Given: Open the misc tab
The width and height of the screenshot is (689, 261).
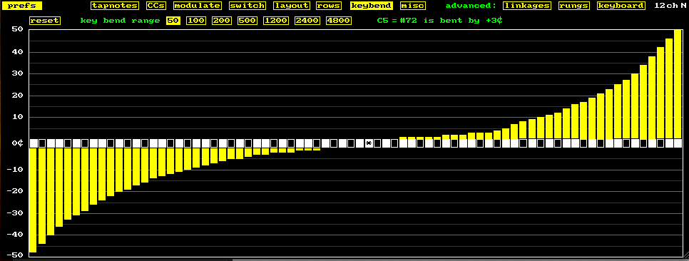Looking at the screenshot, I should coord(412,6).
